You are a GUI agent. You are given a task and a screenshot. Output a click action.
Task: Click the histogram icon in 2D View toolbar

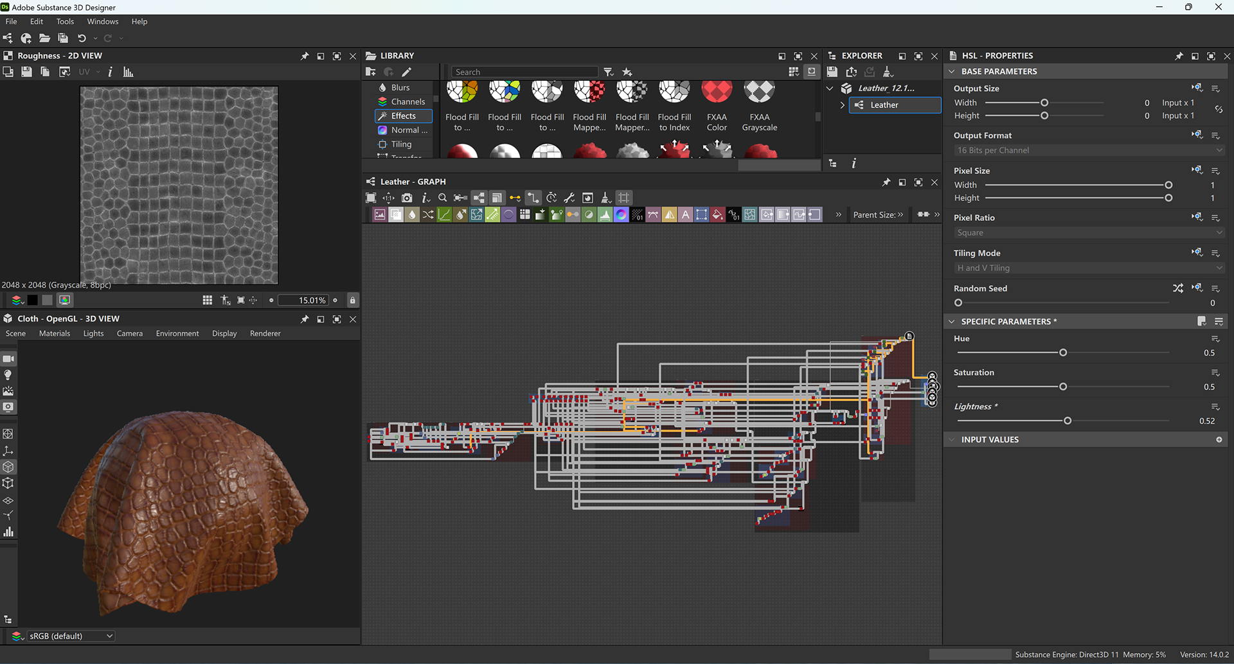[x=128, y=72]
